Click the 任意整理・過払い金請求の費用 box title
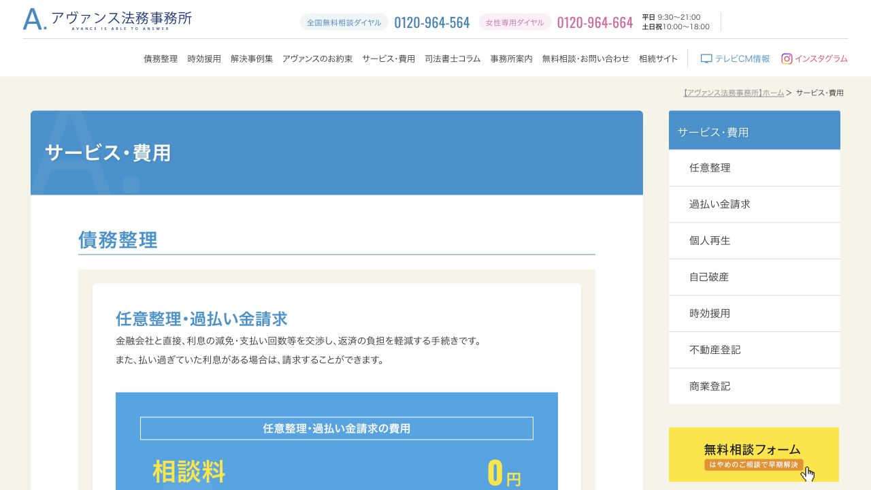This screenshot has width=871, height=490. (x=337, y=428)
